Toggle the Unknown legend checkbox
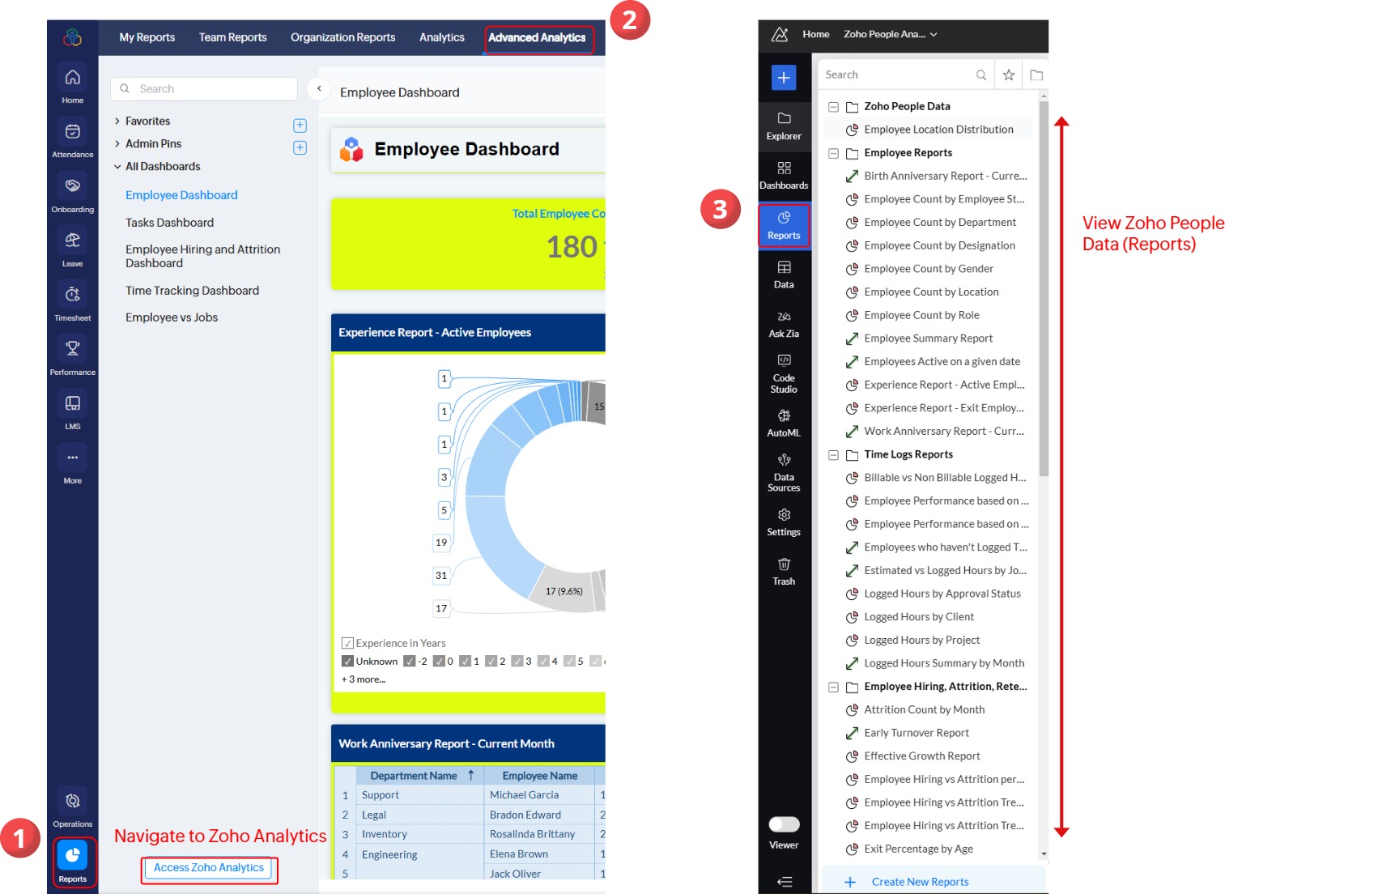Image resolution: width=1395 pixels, height=894 pixels. point(347,662)
